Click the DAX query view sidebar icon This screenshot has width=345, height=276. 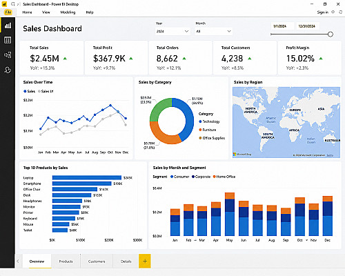pos(8,70)
